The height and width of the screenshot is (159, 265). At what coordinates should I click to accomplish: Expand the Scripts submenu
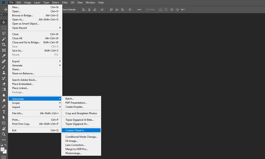(x=35, y=103)
